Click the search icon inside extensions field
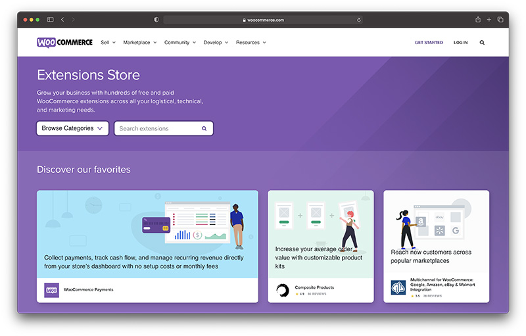The width and height of the screenshot is (526, 336). (204, 129)
